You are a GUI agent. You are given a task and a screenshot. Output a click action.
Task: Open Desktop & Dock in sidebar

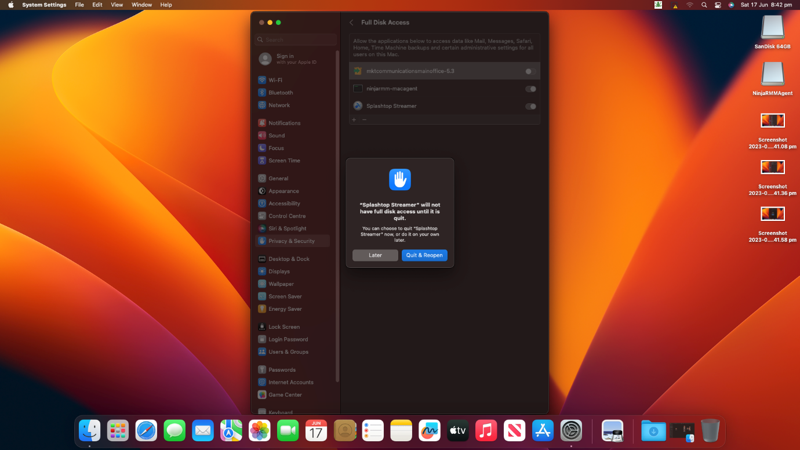tap(293, 259)
